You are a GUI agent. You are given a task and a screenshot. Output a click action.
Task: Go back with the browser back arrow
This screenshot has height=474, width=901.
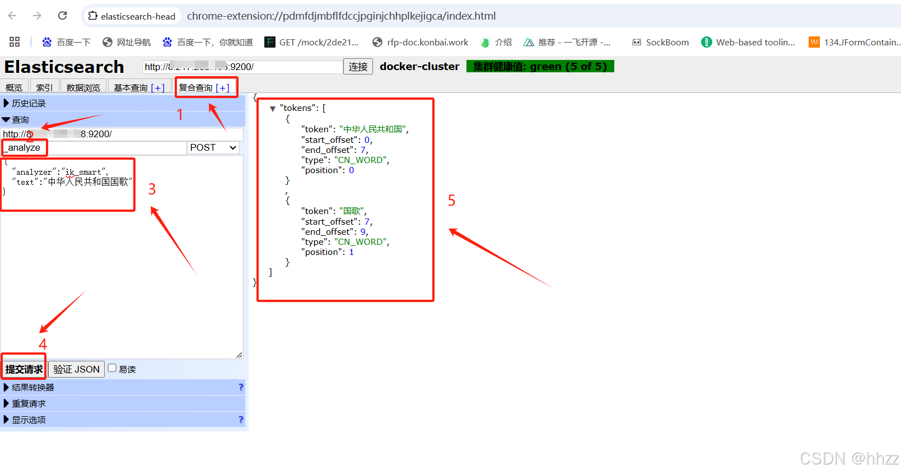click(12, 16)
